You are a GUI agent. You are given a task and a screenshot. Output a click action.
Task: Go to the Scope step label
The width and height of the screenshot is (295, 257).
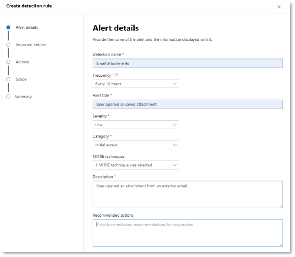(x=21, y=79)
